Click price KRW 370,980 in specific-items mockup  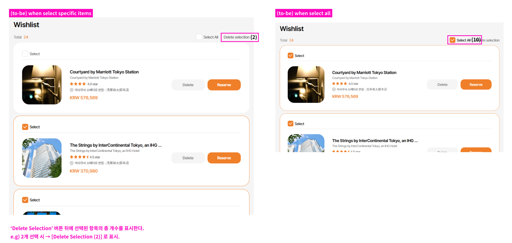84,171
